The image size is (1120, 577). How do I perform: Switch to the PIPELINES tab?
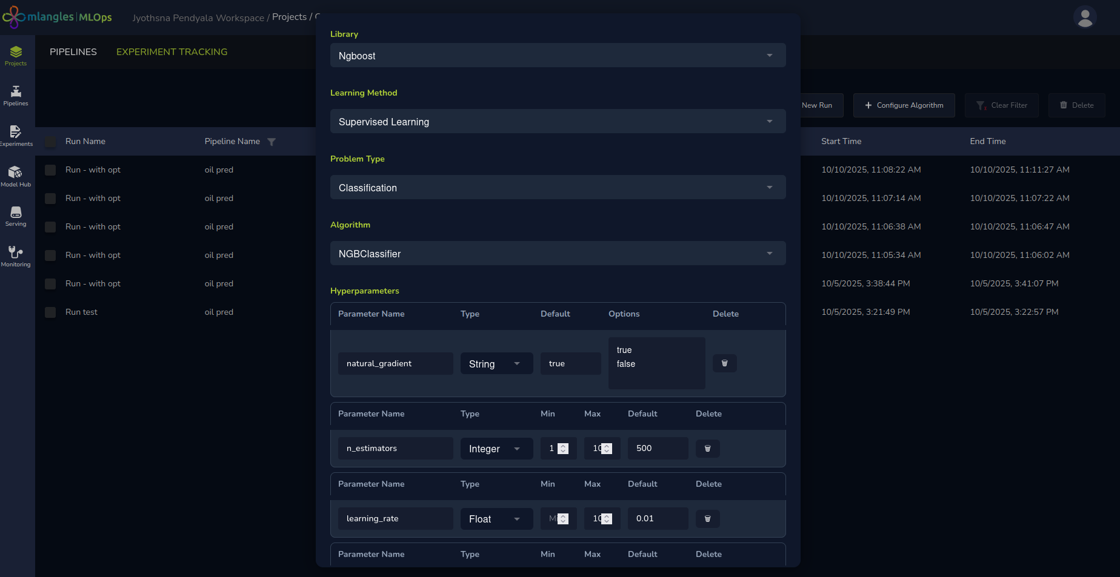click(73, 52)
